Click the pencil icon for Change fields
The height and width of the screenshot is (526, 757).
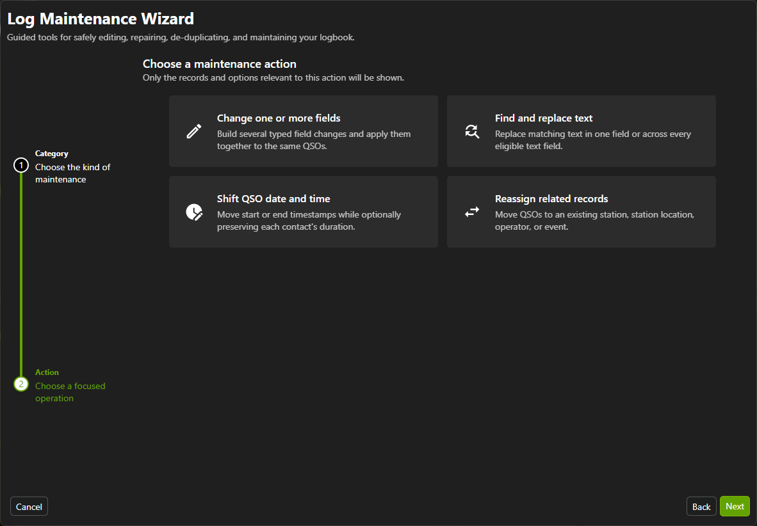194,131
